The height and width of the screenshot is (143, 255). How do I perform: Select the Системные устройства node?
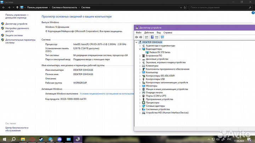click(x=158, y=109)
